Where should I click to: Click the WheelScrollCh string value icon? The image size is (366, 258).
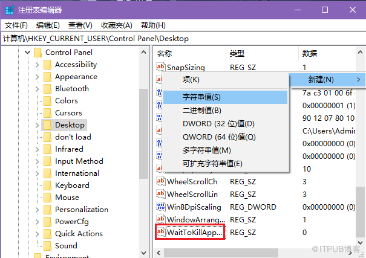161,181
